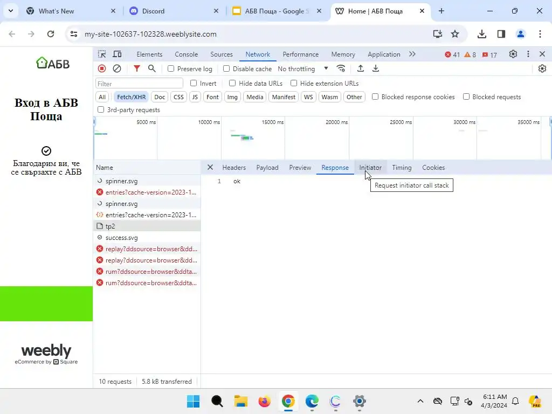Switch to the Elements tab
Screen dimensions: 552x414
click(x=149, y=54)
